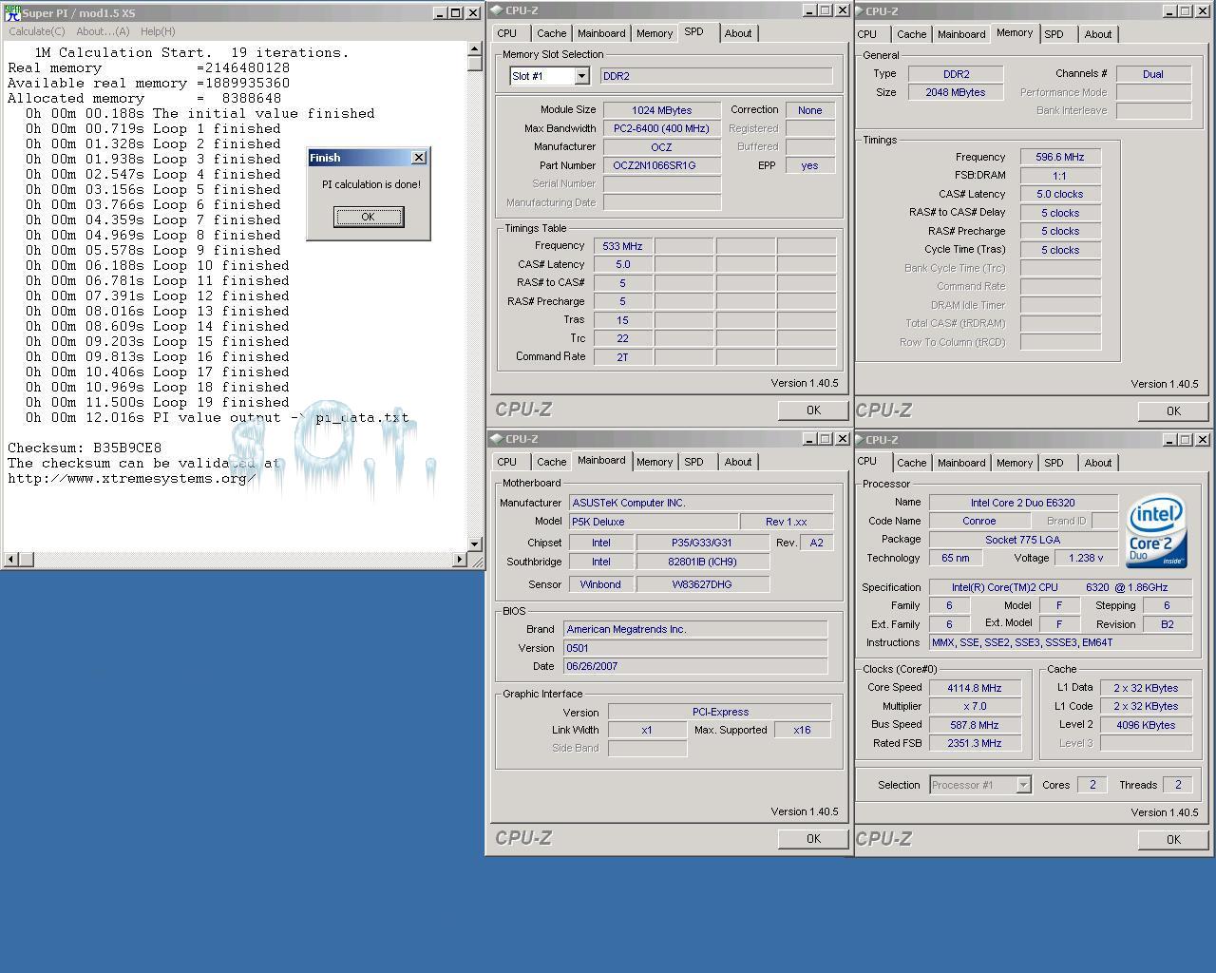Click OK in the Finish dialog
The height and width of the screenshot is (973, 1216).
coord(368,217)
